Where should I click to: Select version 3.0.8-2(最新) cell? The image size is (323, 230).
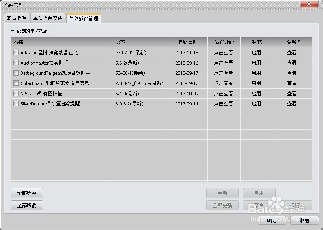pyautogui.click(x=129, y=104)
